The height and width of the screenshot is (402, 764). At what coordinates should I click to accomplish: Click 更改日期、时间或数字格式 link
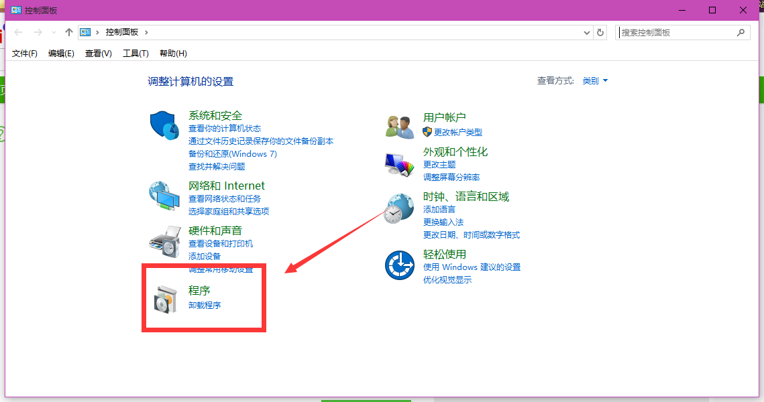472,234
